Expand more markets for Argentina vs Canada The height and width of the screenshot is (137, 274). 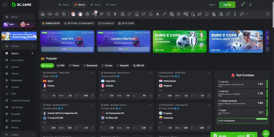[150, 96]
